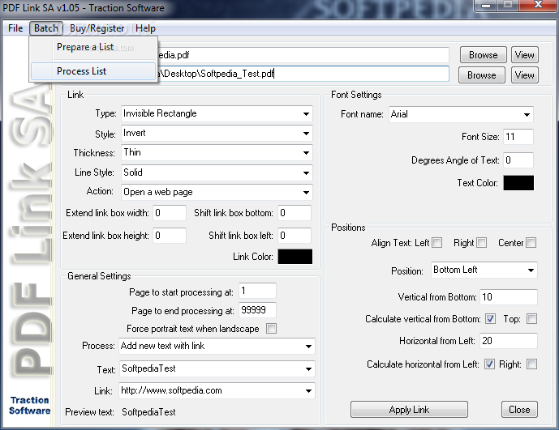Click Vertical from Bottom field

pyautogui.click(x=509, y=297)
